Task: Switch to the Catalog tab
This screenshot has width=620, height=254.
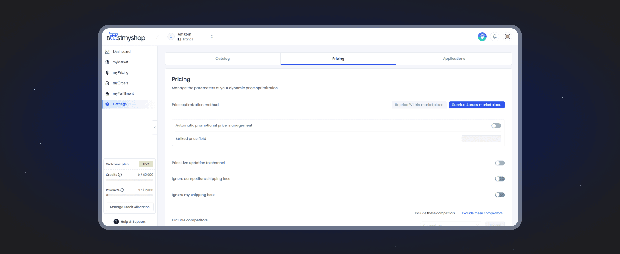Action: click(223, 59)
